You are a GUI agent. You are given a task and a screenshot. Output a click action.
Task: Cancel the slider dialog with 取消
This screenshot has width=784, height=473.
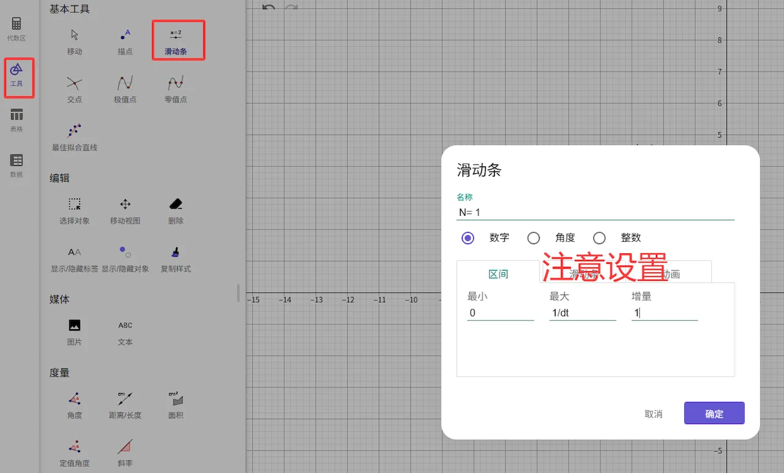tap(654, 414)
